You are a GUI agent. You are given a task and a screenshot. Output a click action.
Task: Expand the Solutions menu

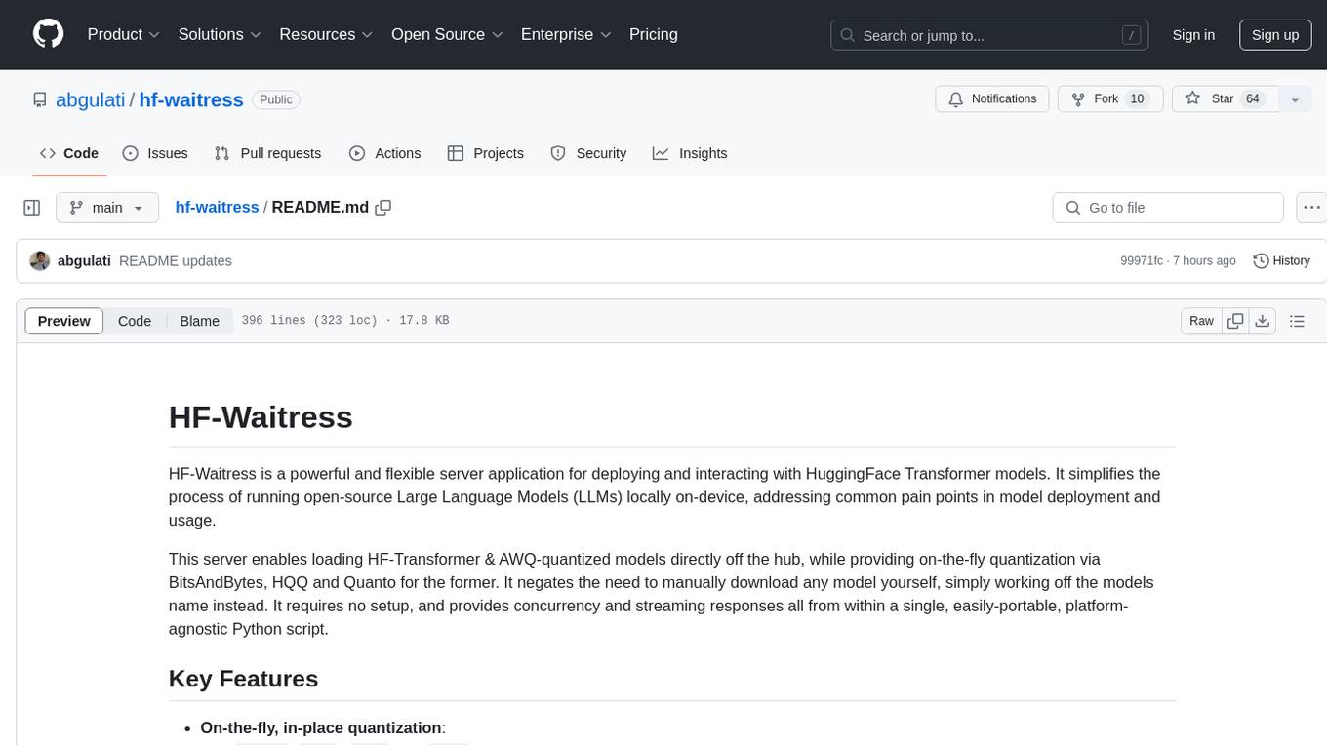[x=221, y=34]
